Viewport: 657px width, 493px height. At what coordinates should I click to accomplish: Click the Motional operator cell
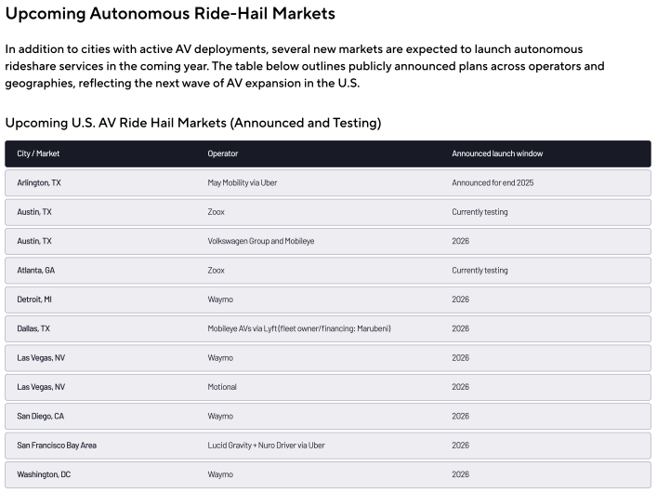(x=222, y=387)
